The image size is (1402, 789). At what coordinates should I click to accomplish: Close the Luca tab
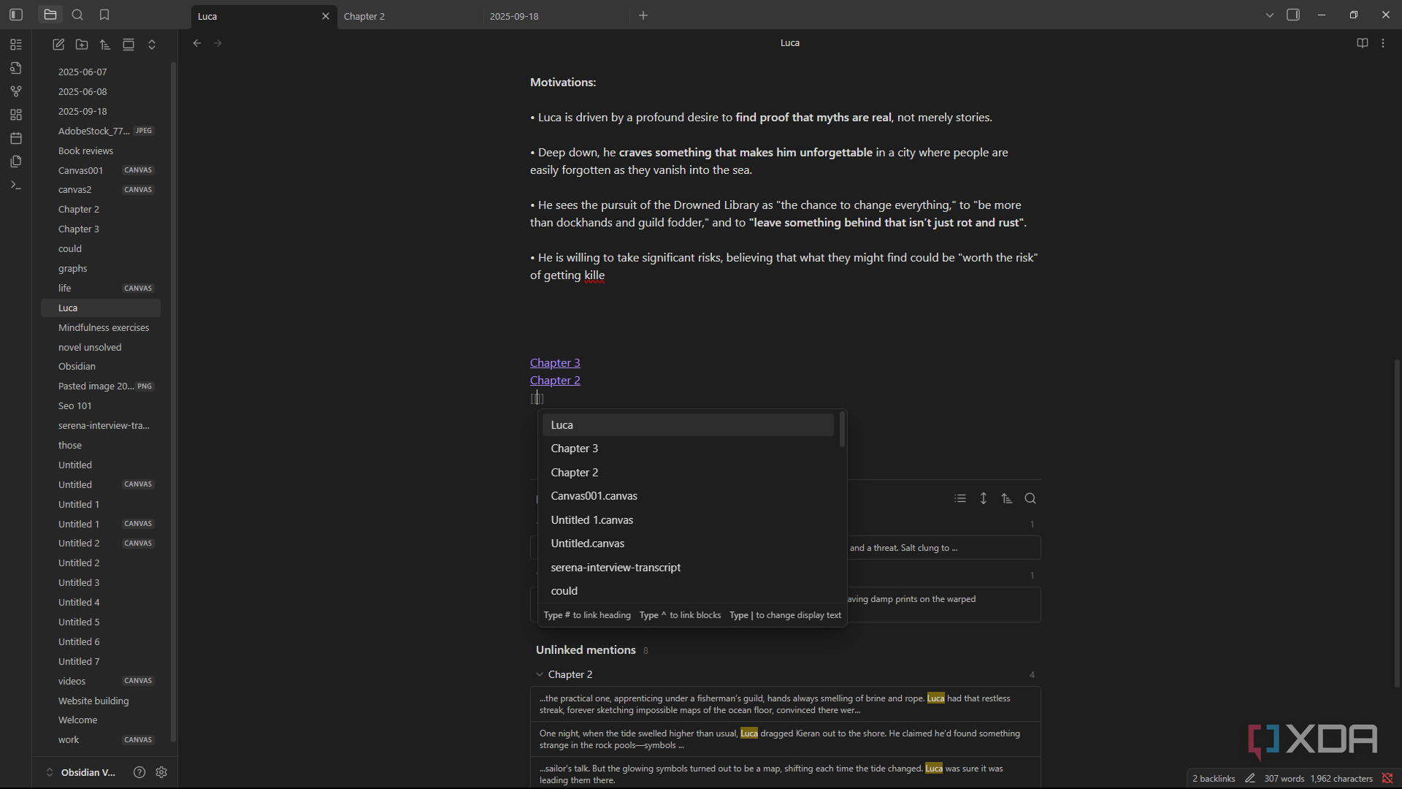tap(326, 16)
